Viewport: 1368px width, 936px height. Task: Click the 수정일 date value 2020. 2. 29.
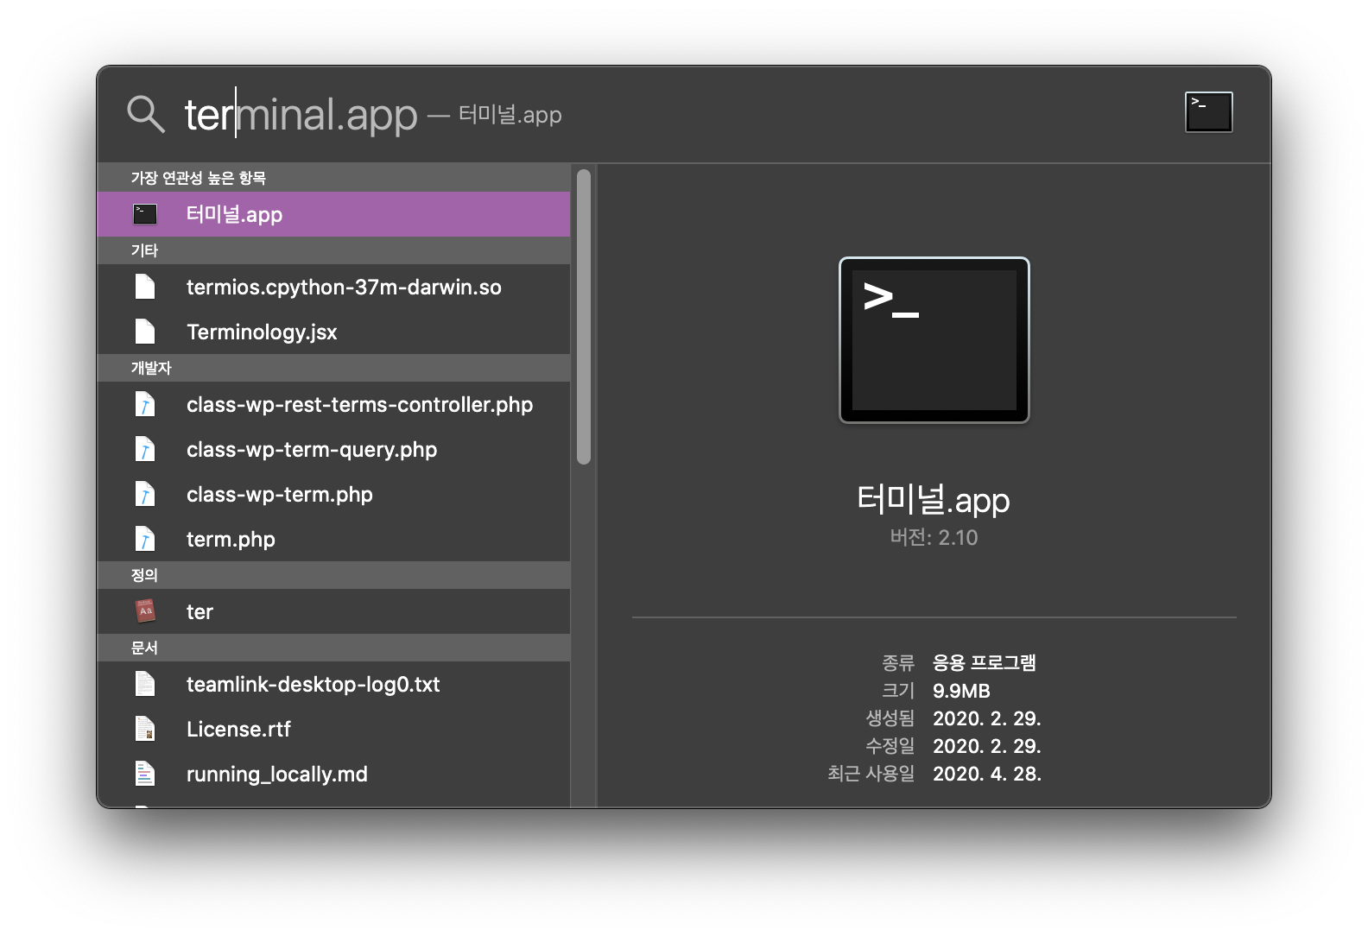pos(987,746)
